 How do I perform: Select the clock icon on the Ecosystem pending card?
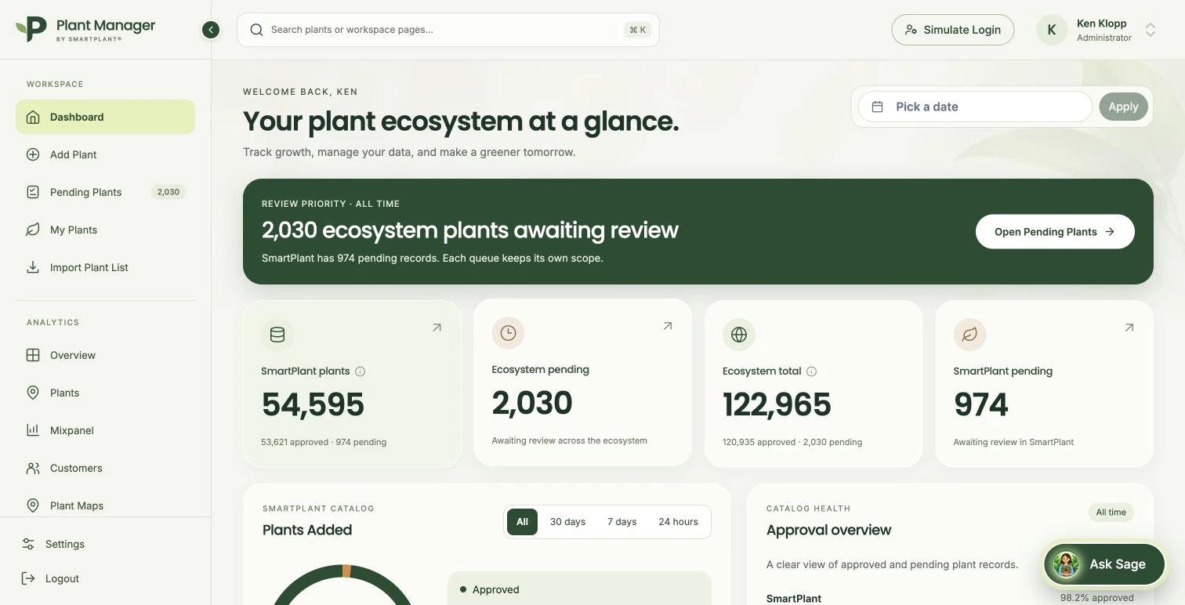508,333
